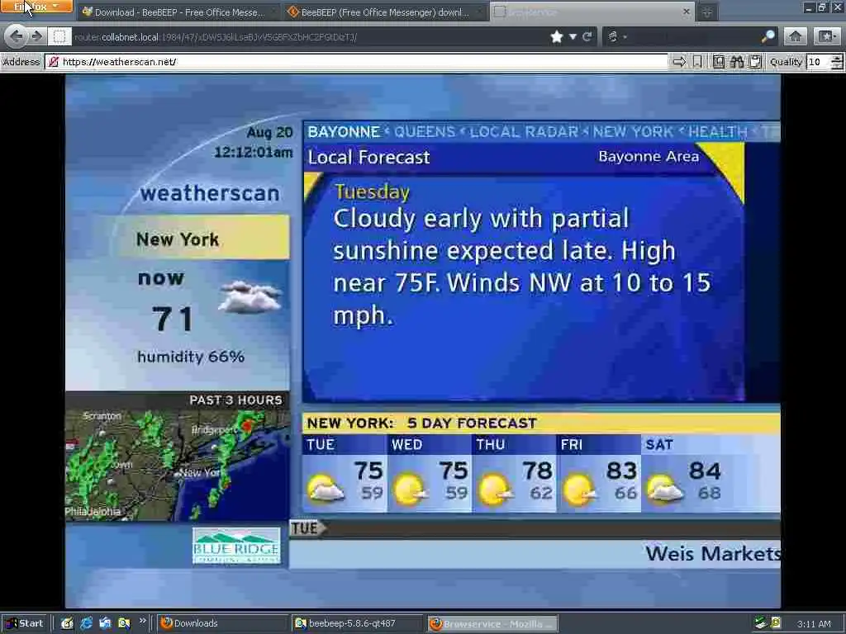Click the 'Weis Markets' scrolling text
Screen dimensions: 846x634
coord(713,553)
